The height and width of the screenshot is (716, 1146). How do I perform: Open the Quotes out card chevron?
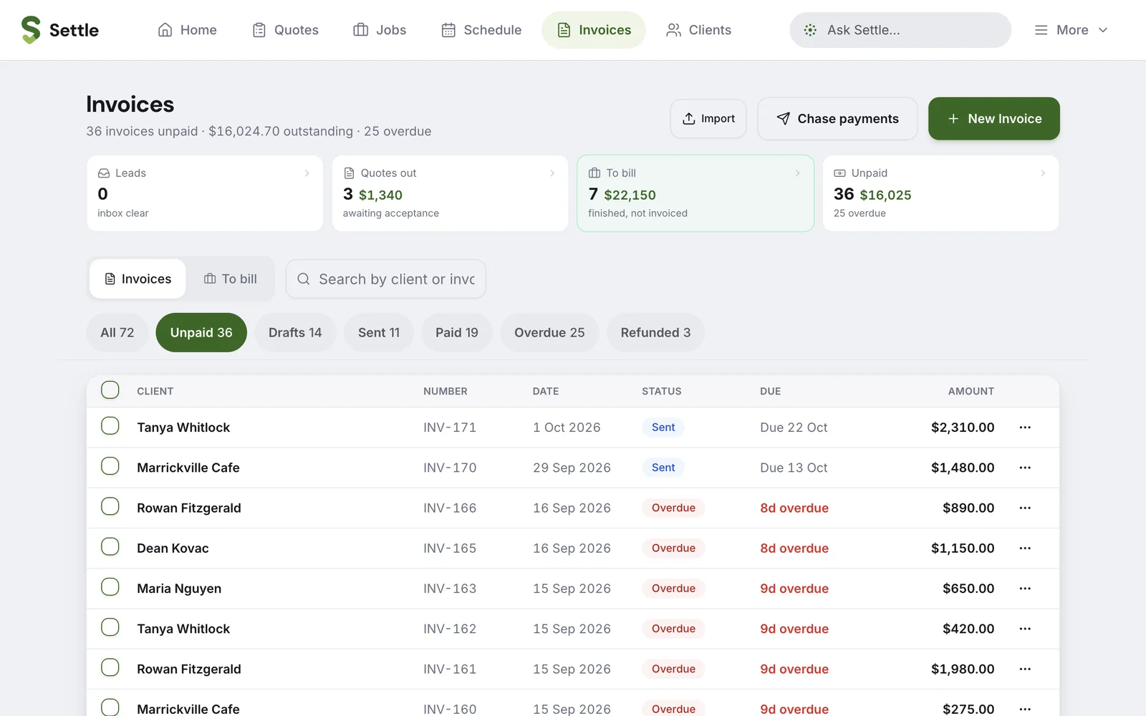click(552, 173)
